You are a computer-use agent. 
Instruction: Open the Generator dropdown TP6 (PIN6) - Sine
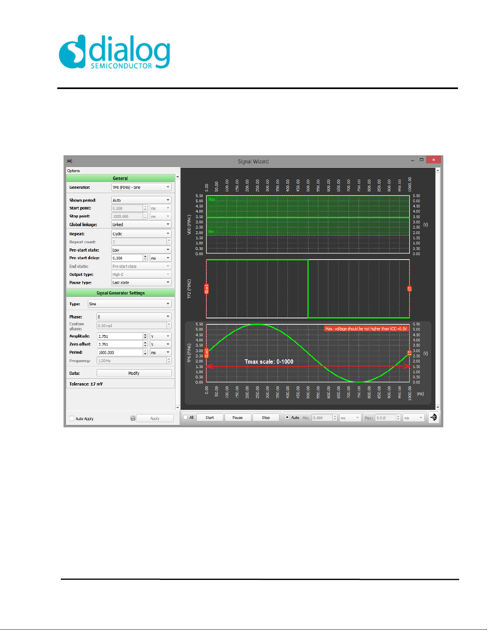point(141,187)
